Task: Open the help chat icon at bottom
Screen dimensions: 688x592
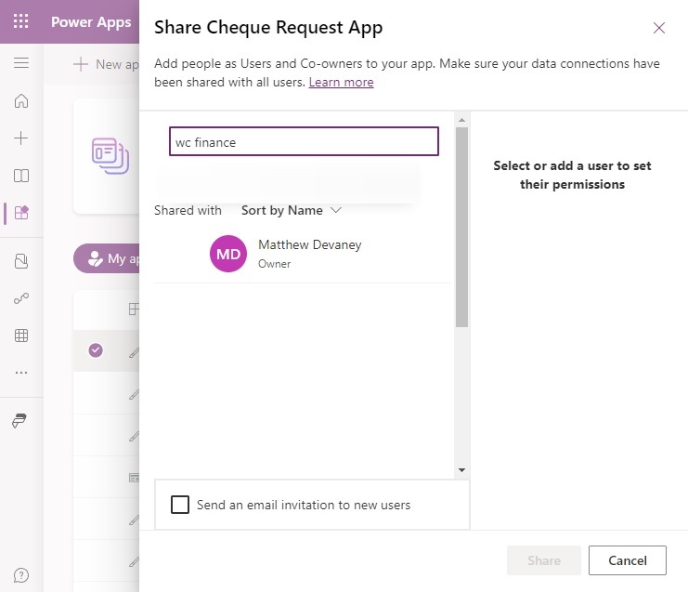Action: click(21, 575)
